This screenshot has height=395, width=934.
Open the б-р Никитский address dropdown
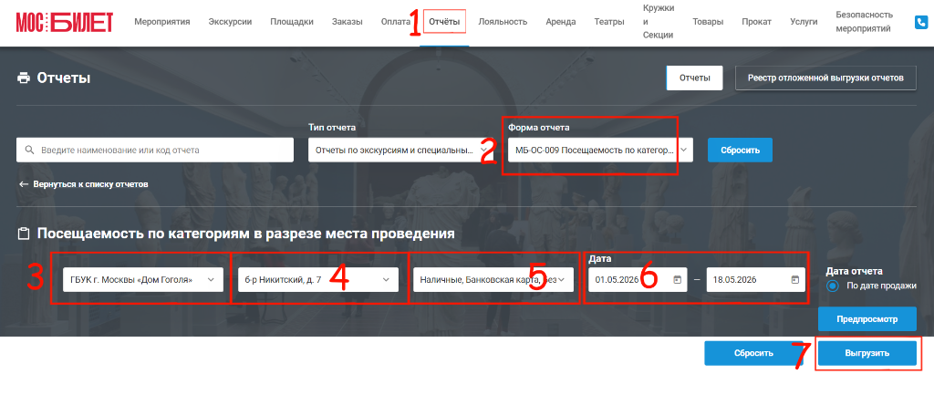tap(318, 279)
